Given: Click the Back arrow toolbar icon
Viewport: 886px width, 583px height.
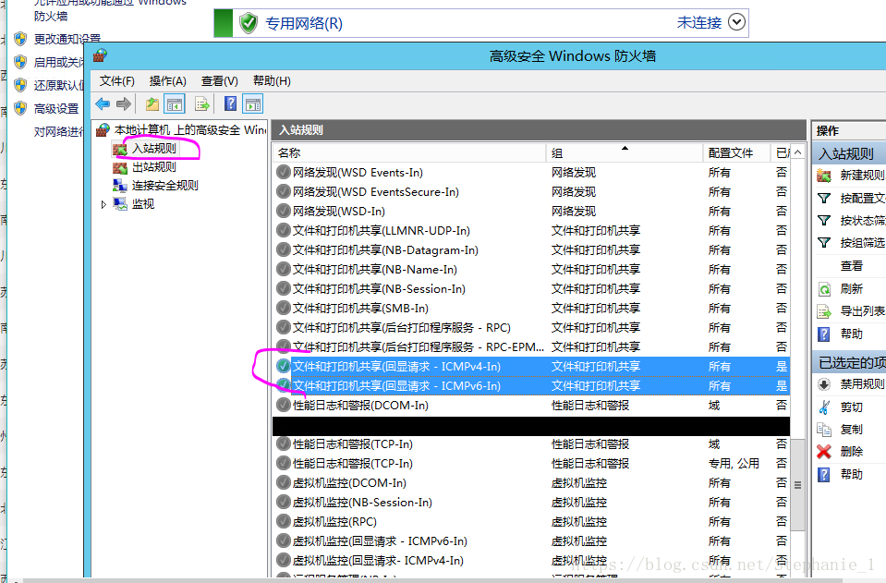Looking at the screenshot, I should click(103, 104).
